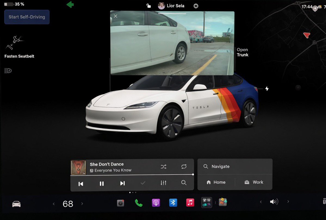Screen dimensions: 326x220
Task: Decrease cabin temperature with the left chevron
Action: (x=54, y=204)
